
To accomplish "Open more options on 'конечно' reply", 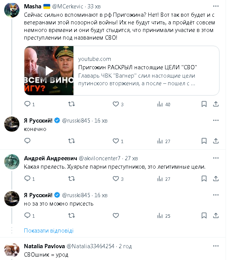I will pos(216,120).
